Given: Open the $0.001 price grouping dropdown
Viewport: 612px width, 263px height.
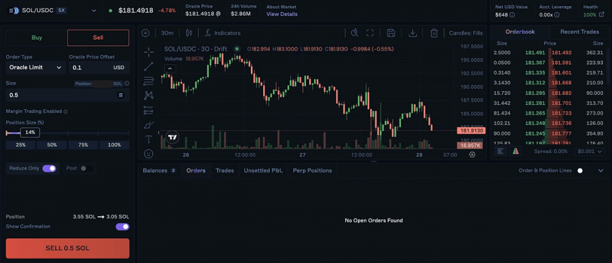Looking at the screenshot, I should pyautogui.click(x=590, y=151).
